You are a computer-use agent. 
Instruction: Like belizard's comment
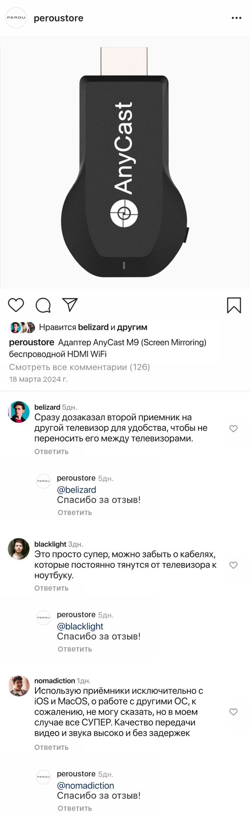[233, 429]
